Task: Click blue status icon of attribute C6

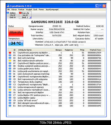Action: tap(10, 92)
